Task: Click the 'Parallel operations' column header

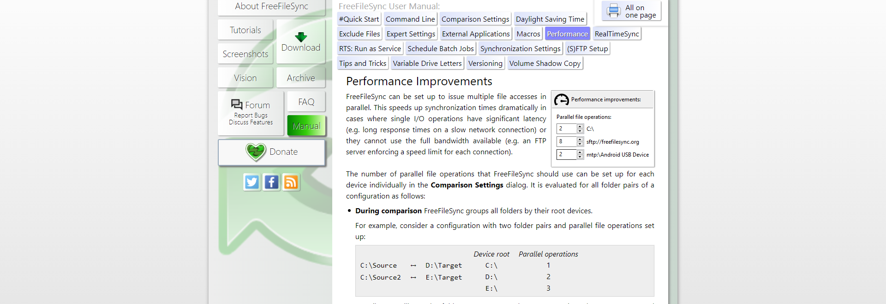Action: (x=548, y=254)
